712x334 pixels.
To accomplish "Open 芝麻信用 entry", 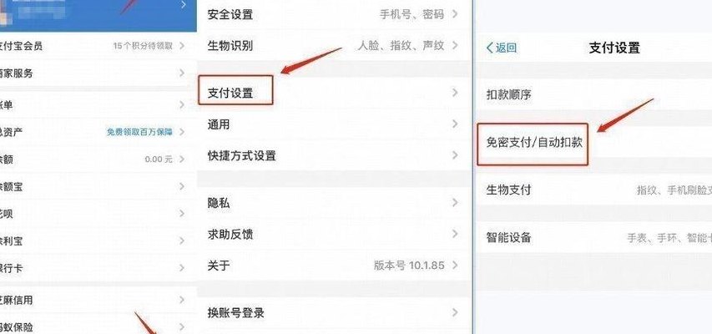I will coord(98,300).
